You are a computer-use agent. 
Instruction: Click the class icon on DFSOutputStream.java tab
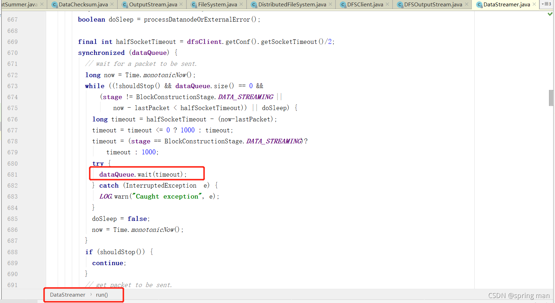click(400, 5)
